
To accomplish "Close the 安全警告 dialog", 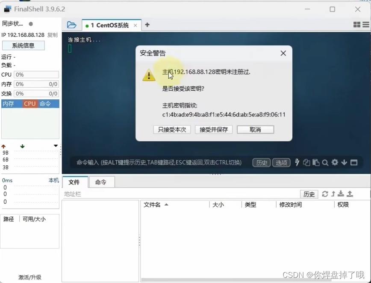I will pyautogui.click(x=283, y=53).
